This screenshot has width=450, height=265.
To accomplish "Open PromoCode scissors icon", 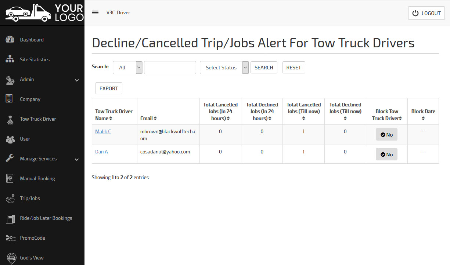I will pos(10,238).
